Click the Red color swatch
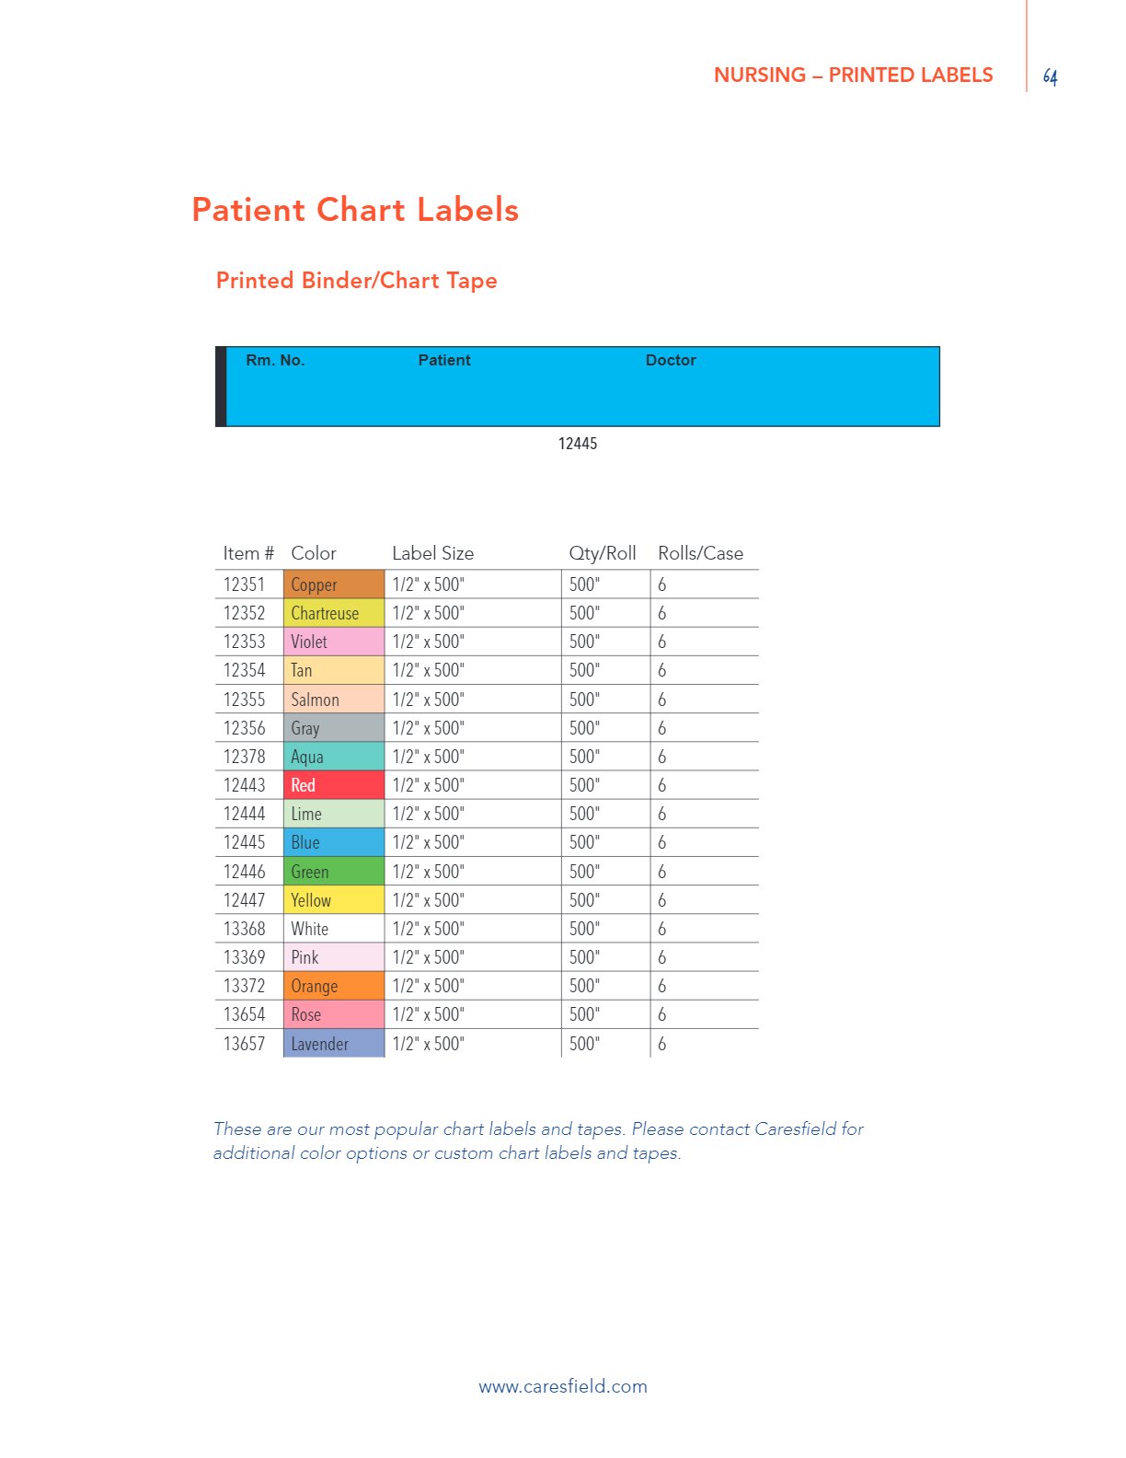The image size is (1126, 1458). [333, 785]
